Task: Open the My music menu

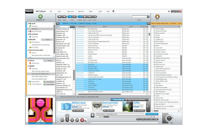Action: coord(71,12)
